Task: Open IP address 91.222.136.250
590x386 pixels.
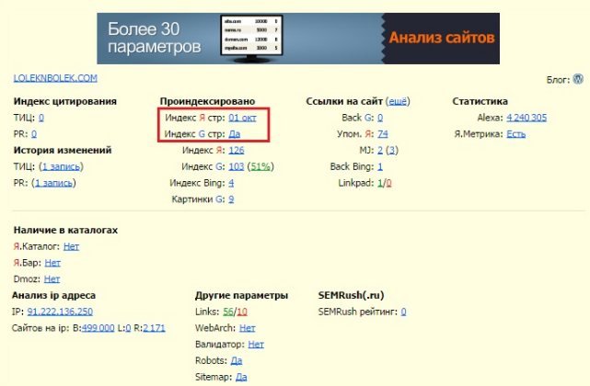Action: coord(60,312)
